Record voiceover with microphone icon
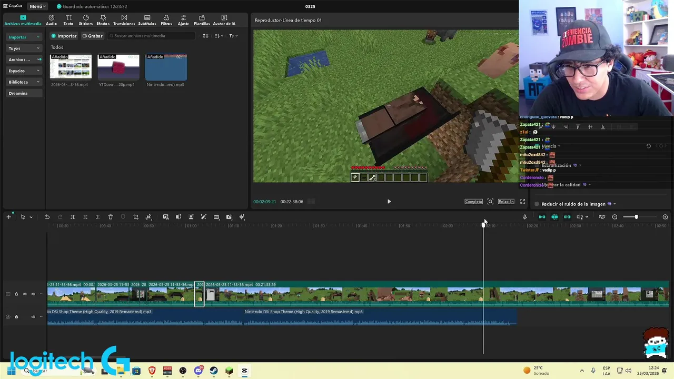Viewport: 674px width, 379px height. pyautogui.click(x=524, y=217)
